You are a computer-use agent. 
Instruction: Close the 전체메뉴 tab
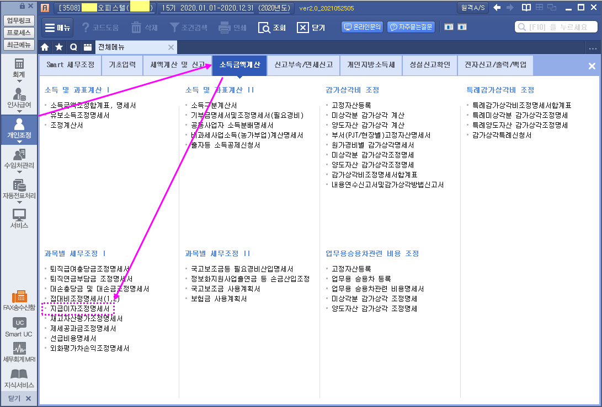(x=171, y=47)
